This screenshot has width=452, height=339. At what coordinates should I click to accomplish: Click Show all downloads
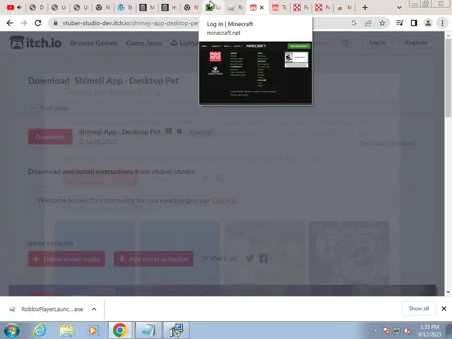(418, 309)
